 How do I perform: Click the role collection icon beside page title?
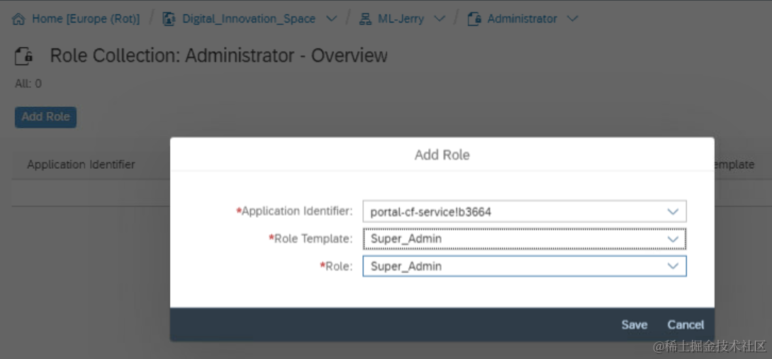(23, 56)
